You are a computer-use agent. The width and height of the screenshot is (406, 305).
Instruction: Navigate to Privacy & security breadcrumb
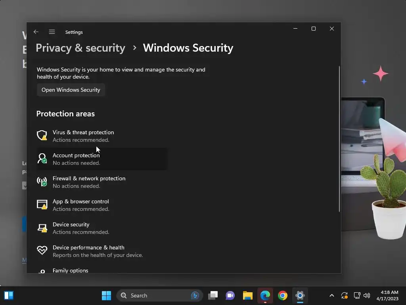coord(80,48)
